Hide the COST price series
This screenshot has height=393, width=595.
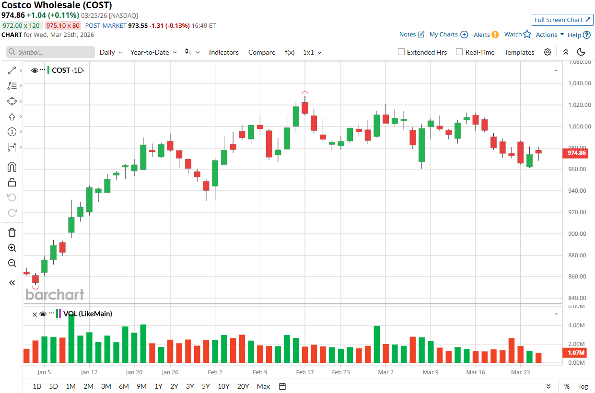35,70
